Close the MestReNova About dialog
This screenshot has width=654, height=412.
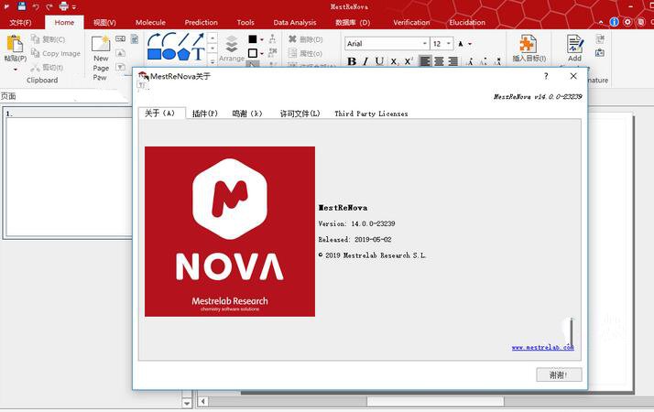tap(573, 76)
